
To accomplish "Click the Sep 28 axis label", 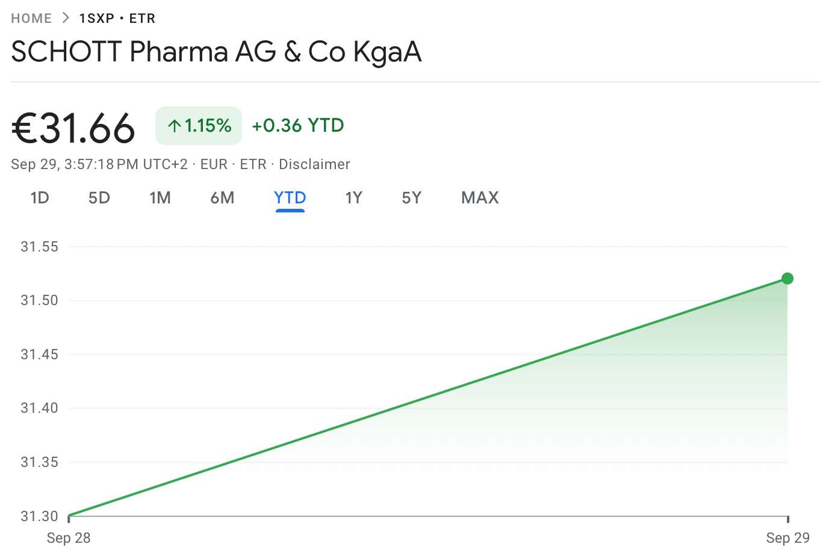I will (x=69, y=538).
